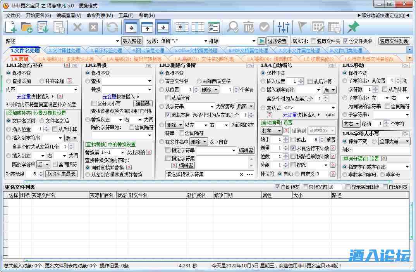Image resolution: width=416 pixels, height=272 pixels.
Task: Click the down-arrow panel layout icon
Action: [x=163, y=27]
